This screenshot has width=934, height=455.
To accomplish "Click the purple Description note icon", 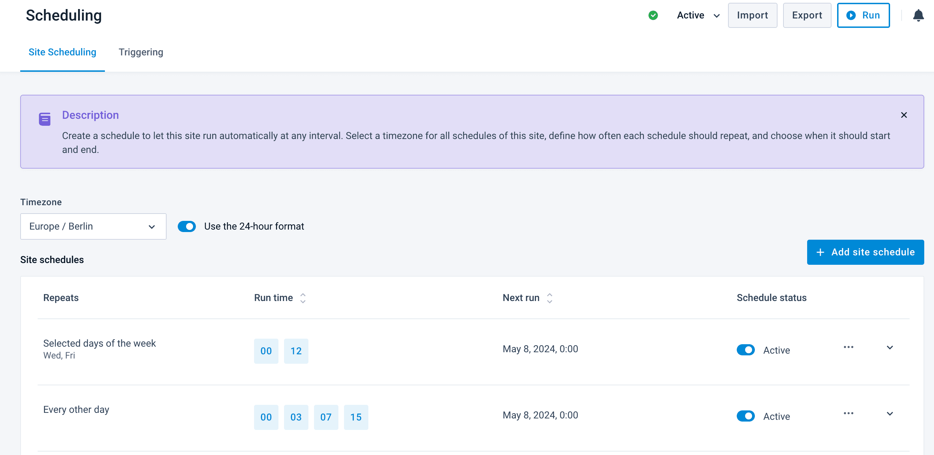I will click(45, 119).
